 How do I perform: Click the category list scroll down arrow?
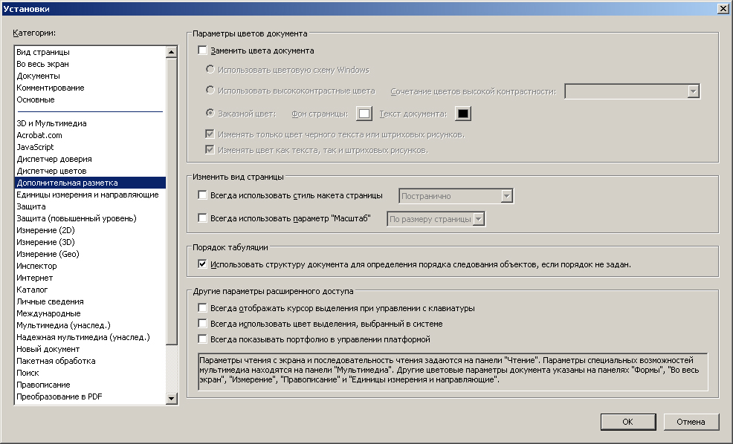[172, 398]
